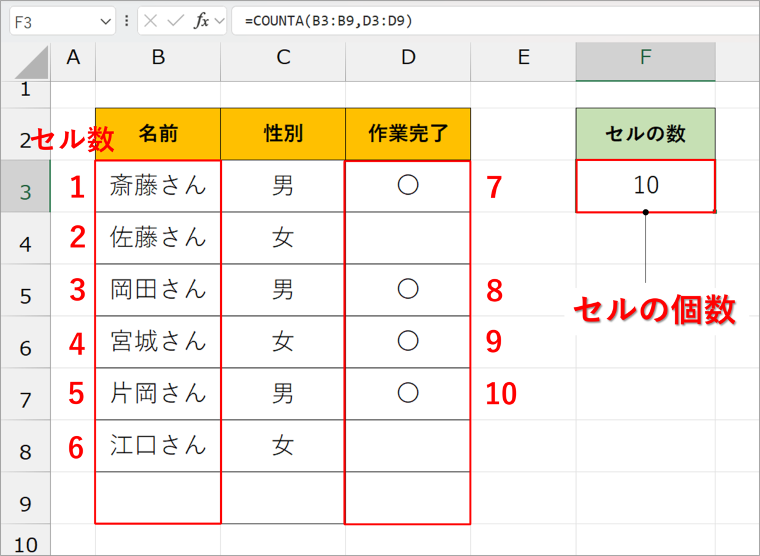Click the 名前 header cell
This screenshot has height=556, width=760.
point(158,133)
